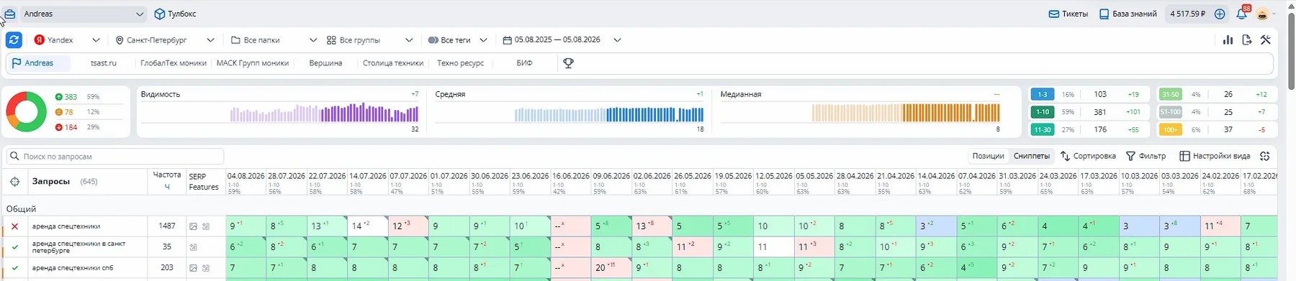
Task: Open База знаний knowledge base
Action: pos(1128,14)
